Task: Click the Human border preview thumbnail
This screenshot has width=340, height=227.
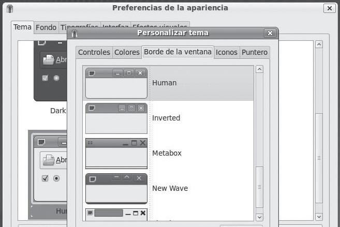Action: (x=116, y=83)
